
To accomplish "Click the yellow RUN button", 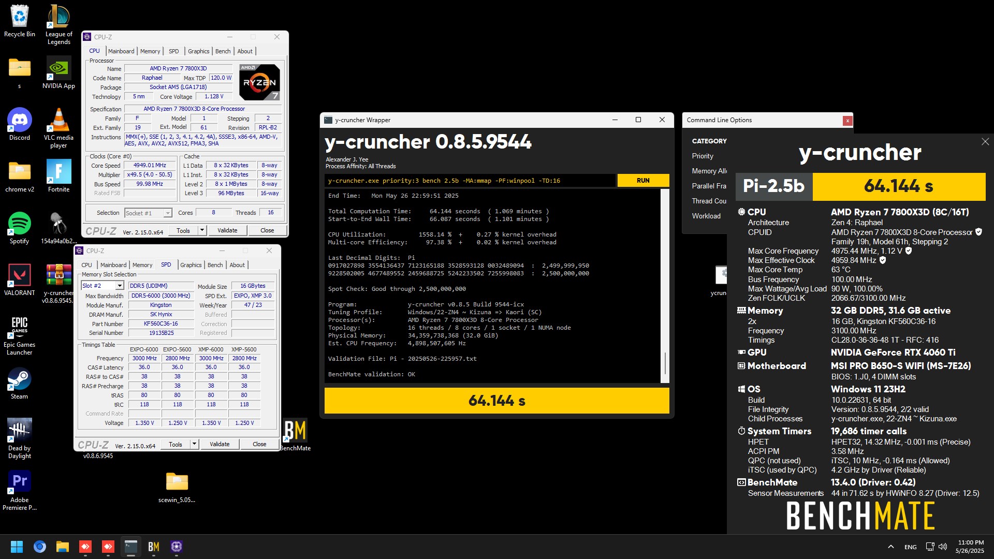I will coord(643,181).
